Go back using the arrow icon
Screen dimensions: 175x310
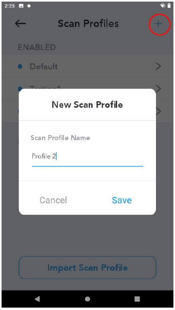(x=20, y=24)
